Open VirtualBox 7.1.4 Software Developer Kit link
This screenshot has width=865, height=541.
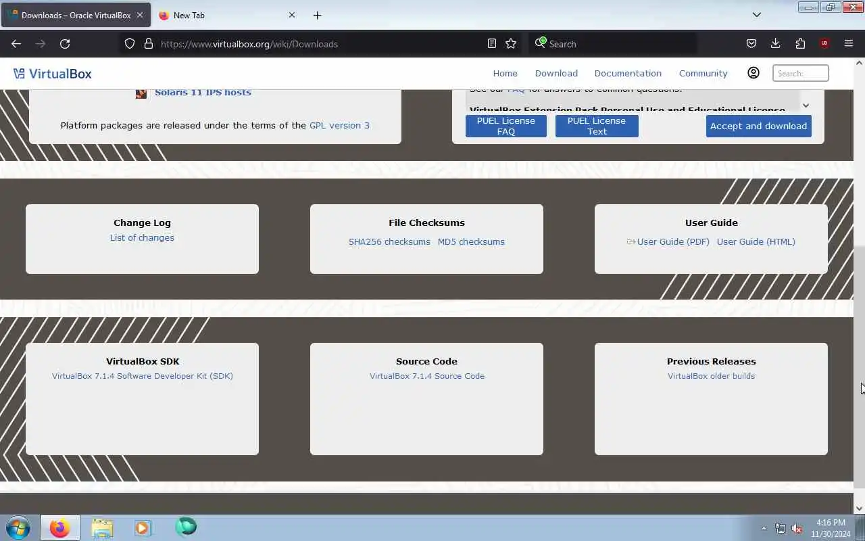pyautogui.click(x=143, y=376)
